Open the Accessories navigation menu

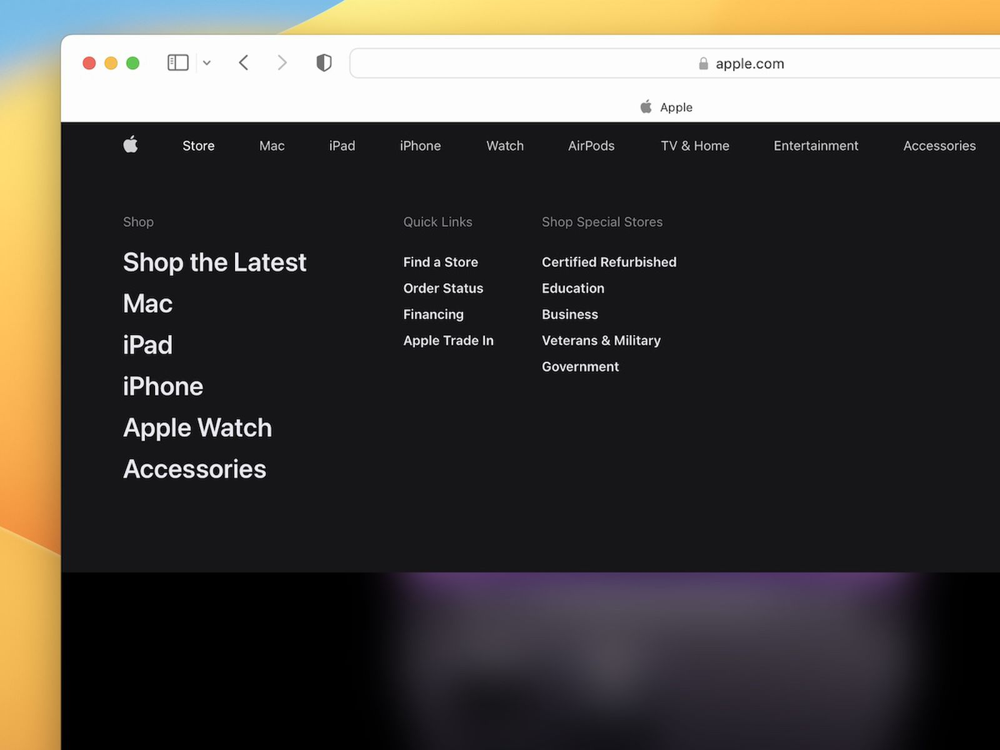coord(939,146)
